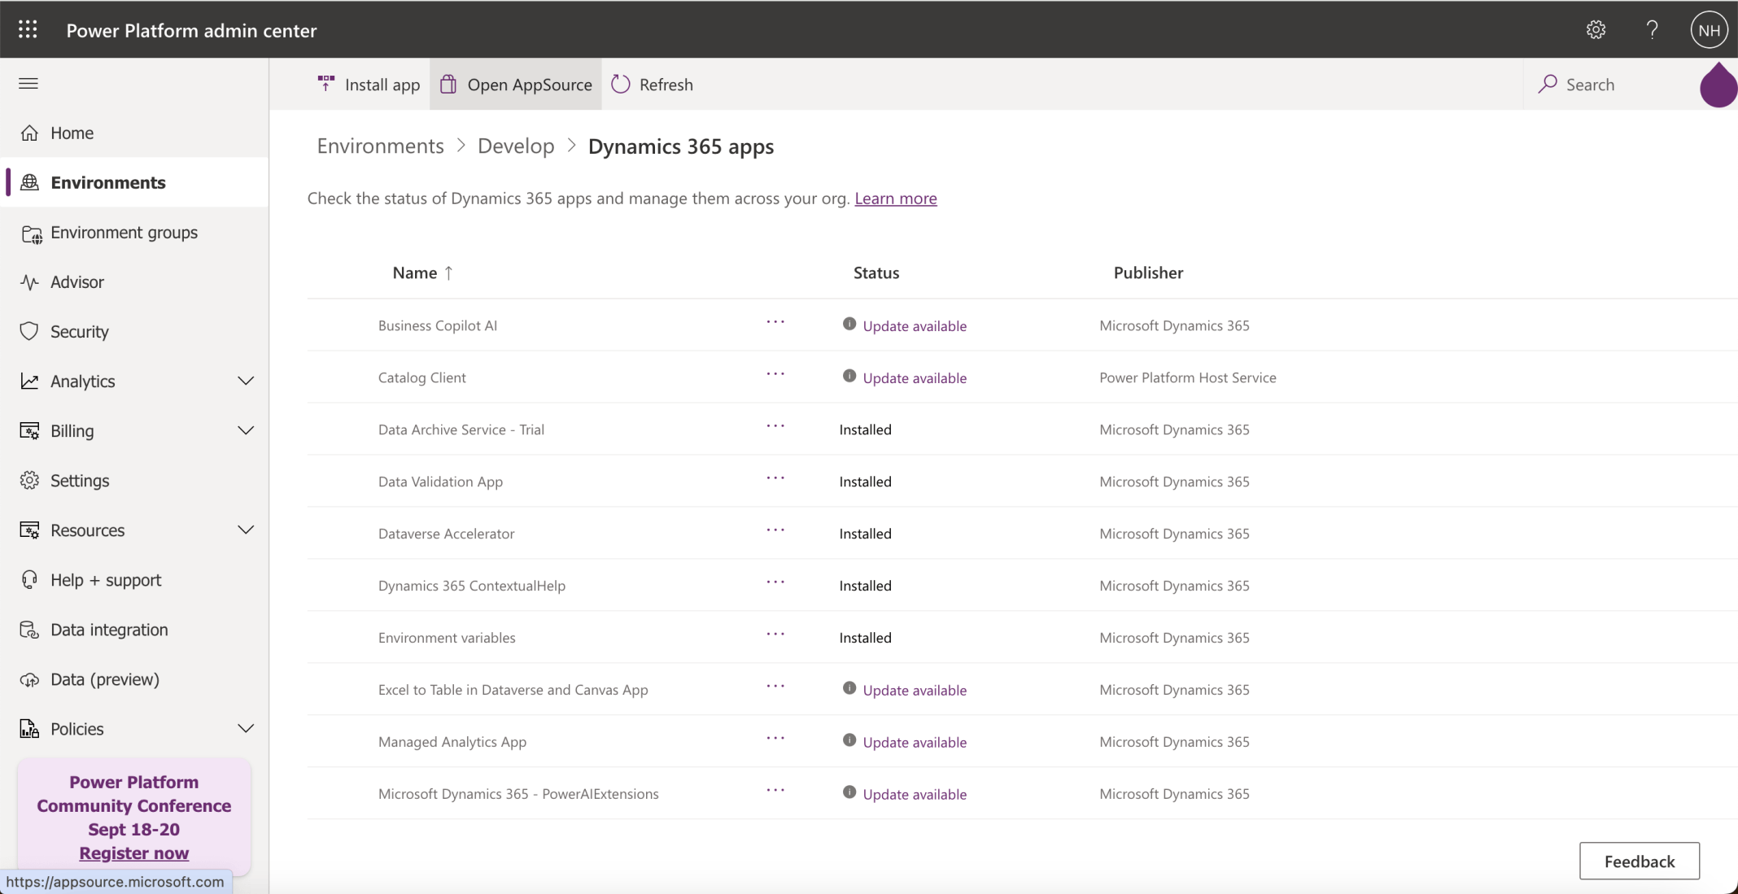Click the Feedback button
This screenshot has width=1738, height=894.
click(x=1639, y=861)
